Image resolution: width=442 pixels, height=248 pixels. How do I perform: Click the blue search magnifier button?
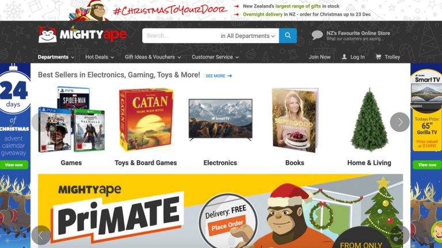pos(288,36)
